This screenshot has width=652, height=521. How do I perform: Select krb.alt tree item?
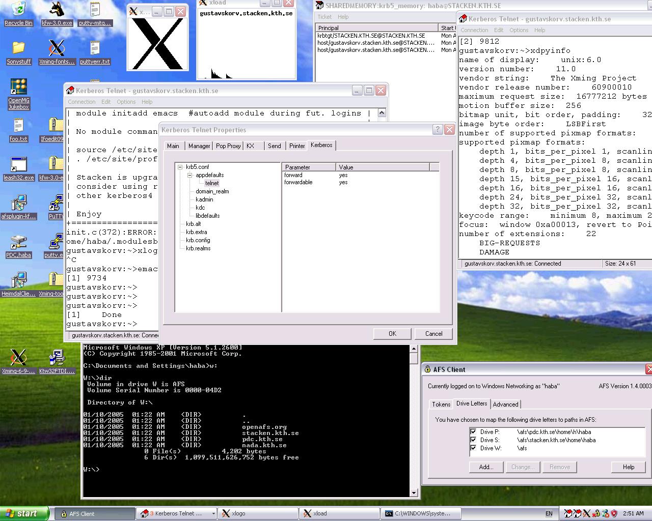click(193, 224)
